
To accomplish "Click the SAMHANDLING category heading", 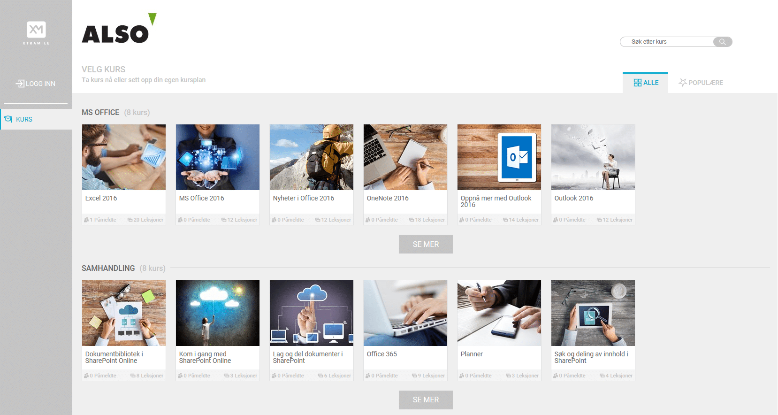I will (108, 268).
